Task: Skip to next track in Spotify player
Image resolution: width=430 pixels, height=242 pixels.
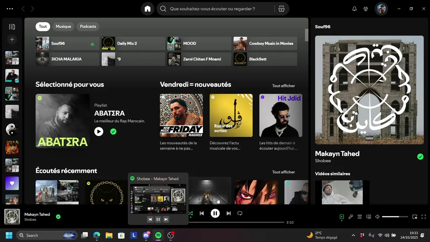Action: (x=228, y=213)
